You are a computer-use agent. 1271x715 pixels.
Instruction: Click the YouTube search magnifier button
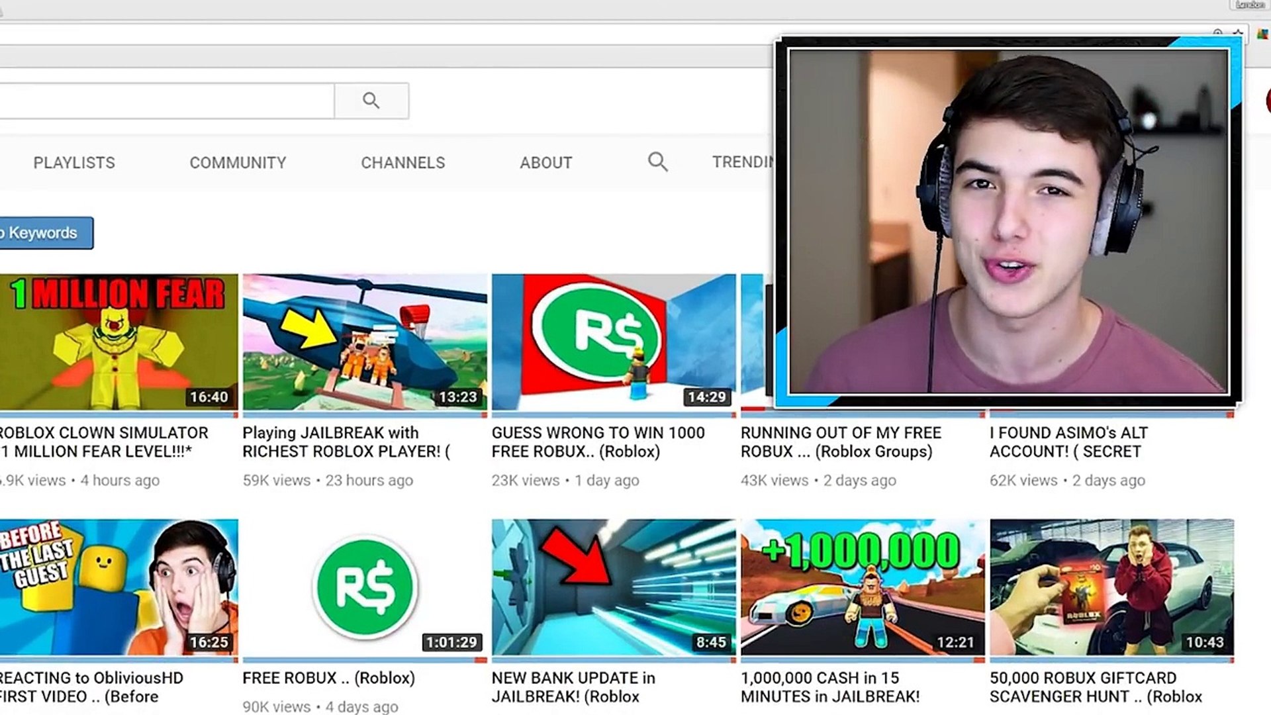[371, 101]
